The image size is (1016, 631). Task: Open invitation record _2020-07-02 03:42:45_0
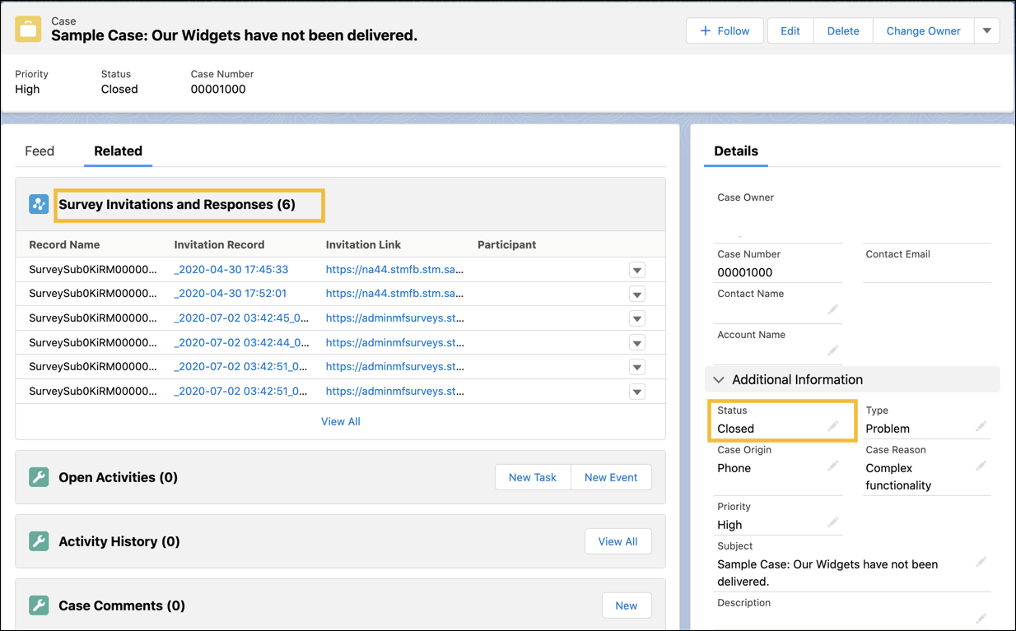pos(241,318)
